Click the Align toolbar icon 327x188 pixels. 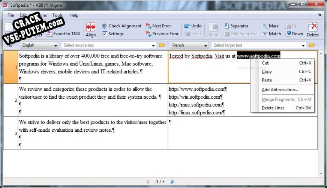[91, 30]
